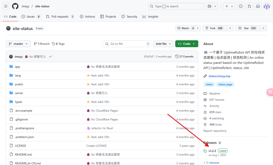Click the imsyy owner link in breadcrumb
This screenshot has width=273, height=165.
coord(25,6)
